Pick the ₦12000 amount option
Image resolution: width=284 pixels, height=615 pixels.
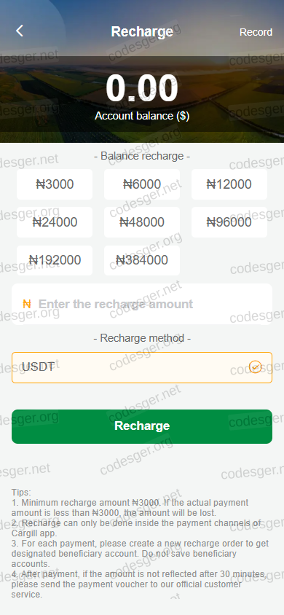point(229,184)
